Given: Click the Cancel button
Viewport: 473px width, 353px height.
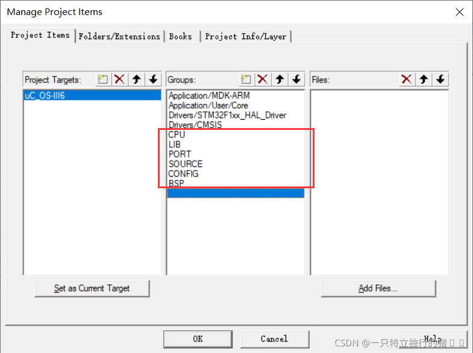Looking at the screenshot, I should (x=275, y=339).
